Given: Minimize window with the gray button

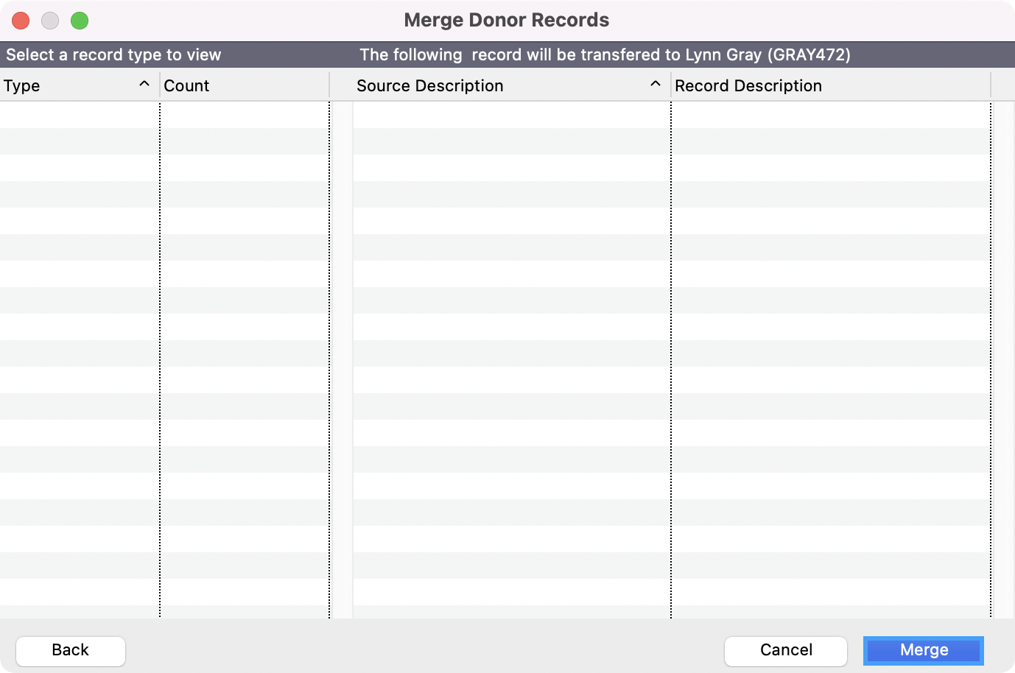Looking at the screenshot, I should (50, 21).
